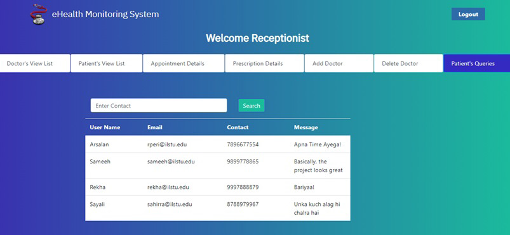This screenshot has width=510, height=235.
Task: Switch to Patient's Queries tab
Action: [x=476, y=63]
